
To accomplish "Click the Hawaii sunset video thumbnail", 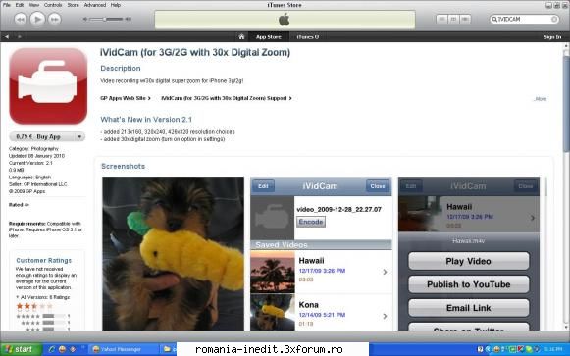I will click(x=273, y=272).
